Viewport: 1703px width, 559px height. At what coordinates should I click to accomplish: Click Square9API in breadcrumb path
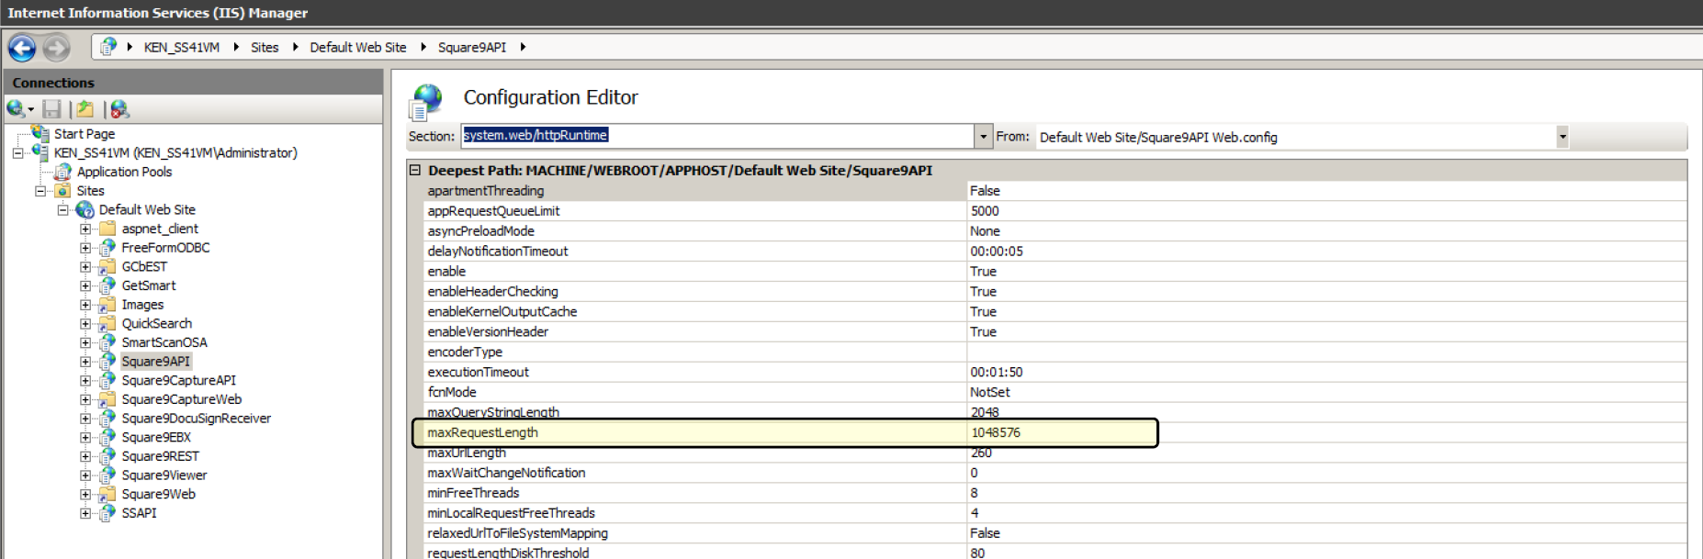click(x=471, y=48)
